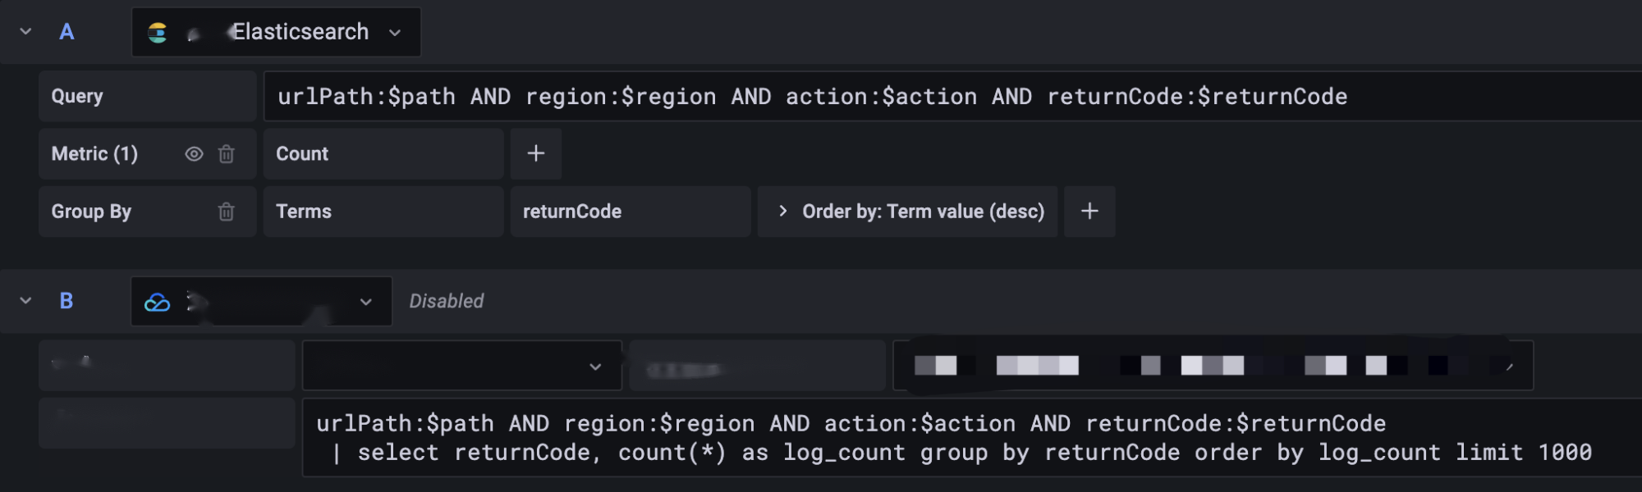Viewport: 1642px width, 492px height.
Task: Toggle visibility eye icon for Metric (1)
Action: click(194, 154)
